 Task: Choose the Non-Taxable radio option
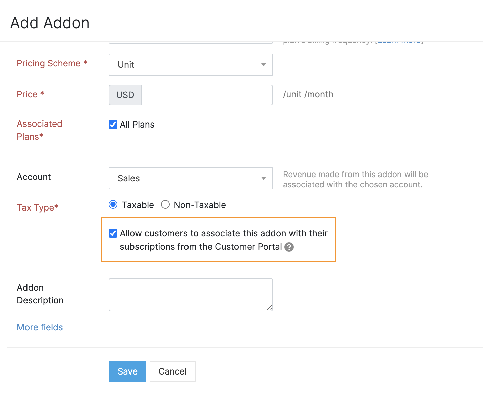pyautogui.click(x=165, y=204)
